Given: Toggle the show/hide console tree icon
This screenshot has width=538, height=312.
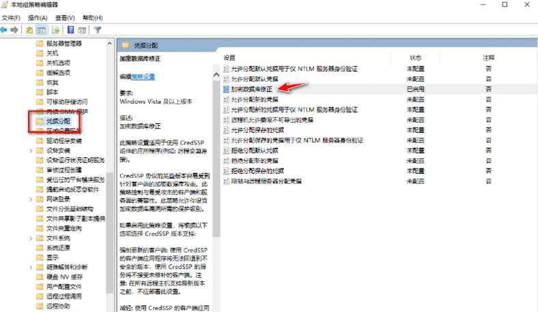Looking at the screenshot, I should point(42,30).
